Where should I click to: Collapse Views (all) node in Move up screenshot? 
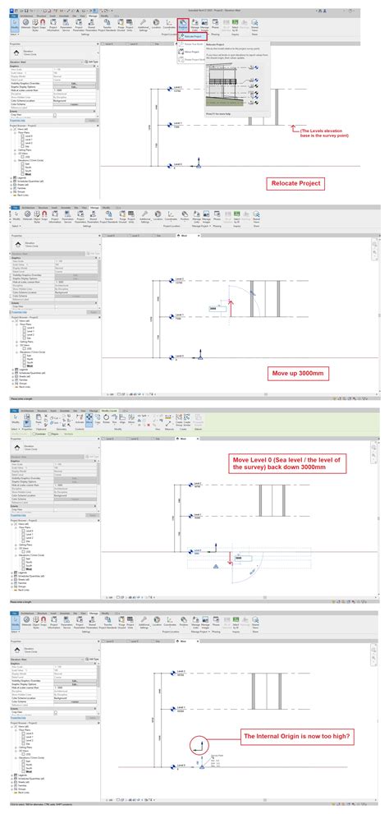pos(12,321)
